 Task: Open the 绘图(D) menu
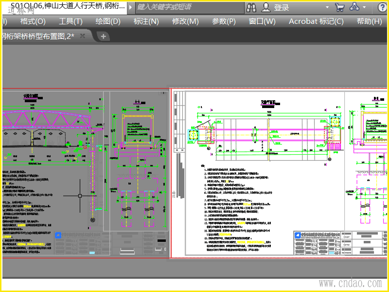tap(108, 21)
